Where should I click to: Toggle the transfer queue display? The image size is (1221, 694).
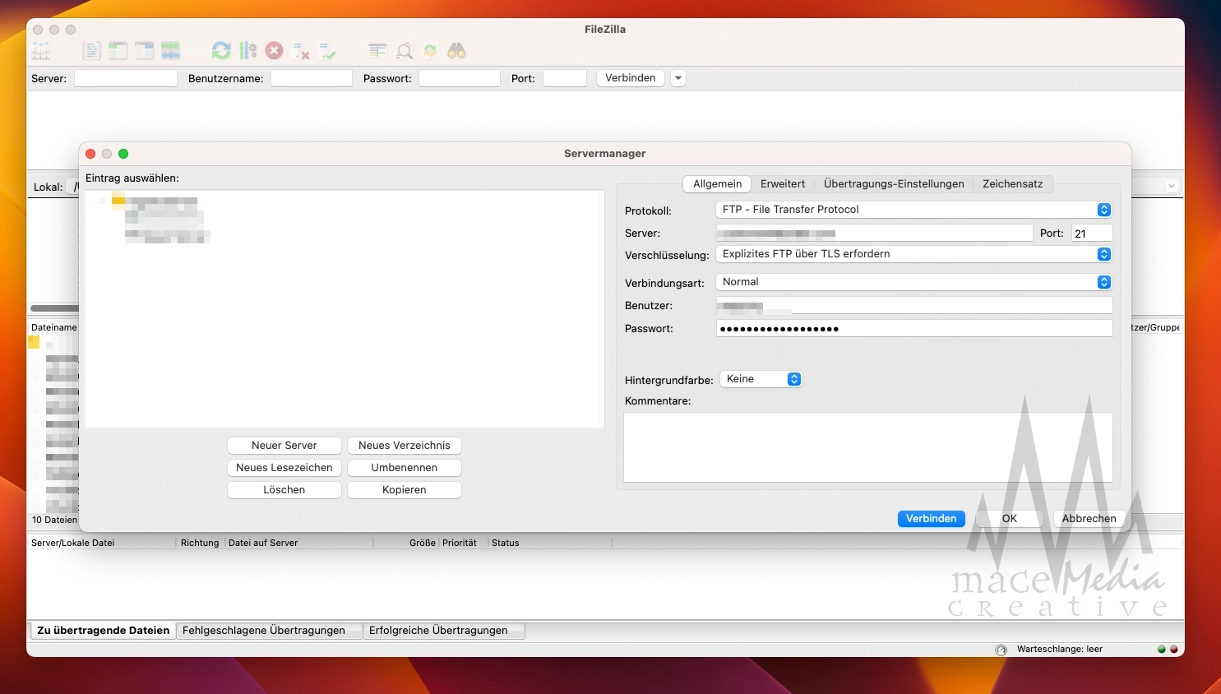(x=170, y=50)
